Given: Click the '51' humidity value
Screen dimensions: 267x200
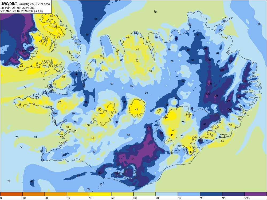Looking at the screenshot, I should point(190,117).
